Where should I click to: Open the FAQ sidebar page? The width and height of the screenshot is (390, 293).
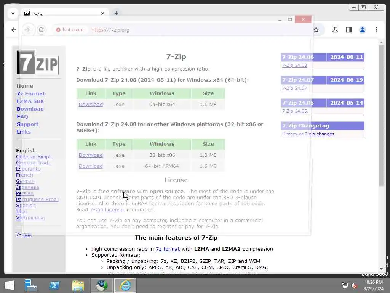[x=22, y=117]
